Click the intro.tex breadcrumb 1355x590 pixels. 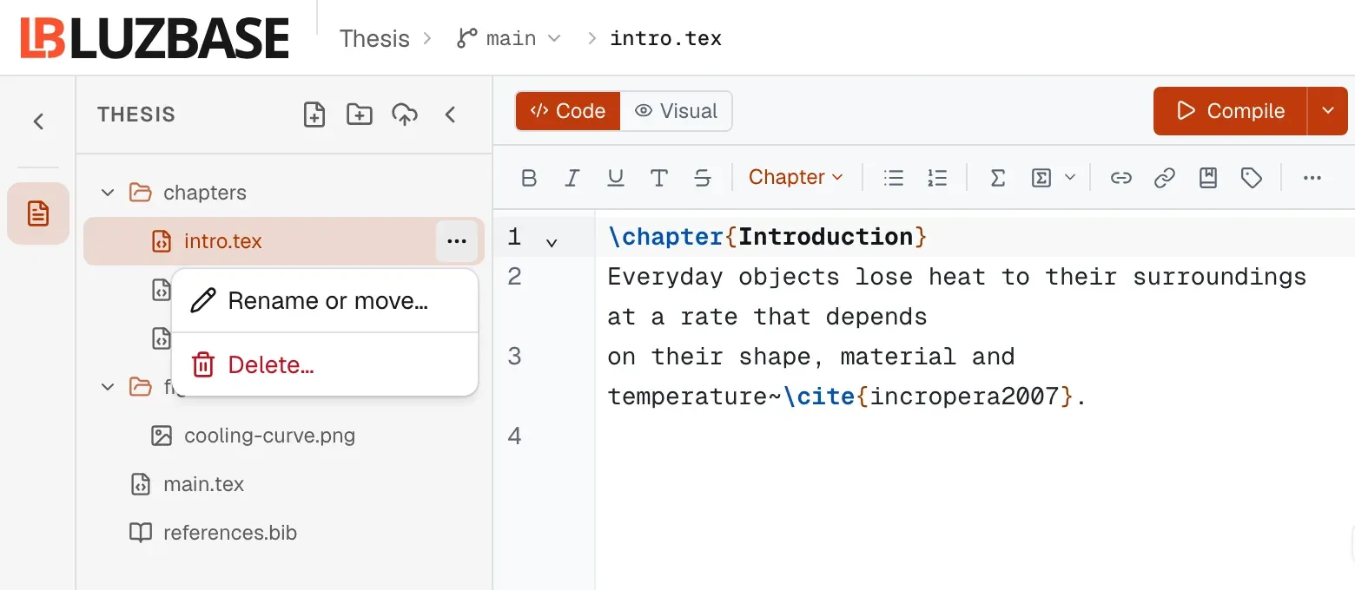point(665,38)
